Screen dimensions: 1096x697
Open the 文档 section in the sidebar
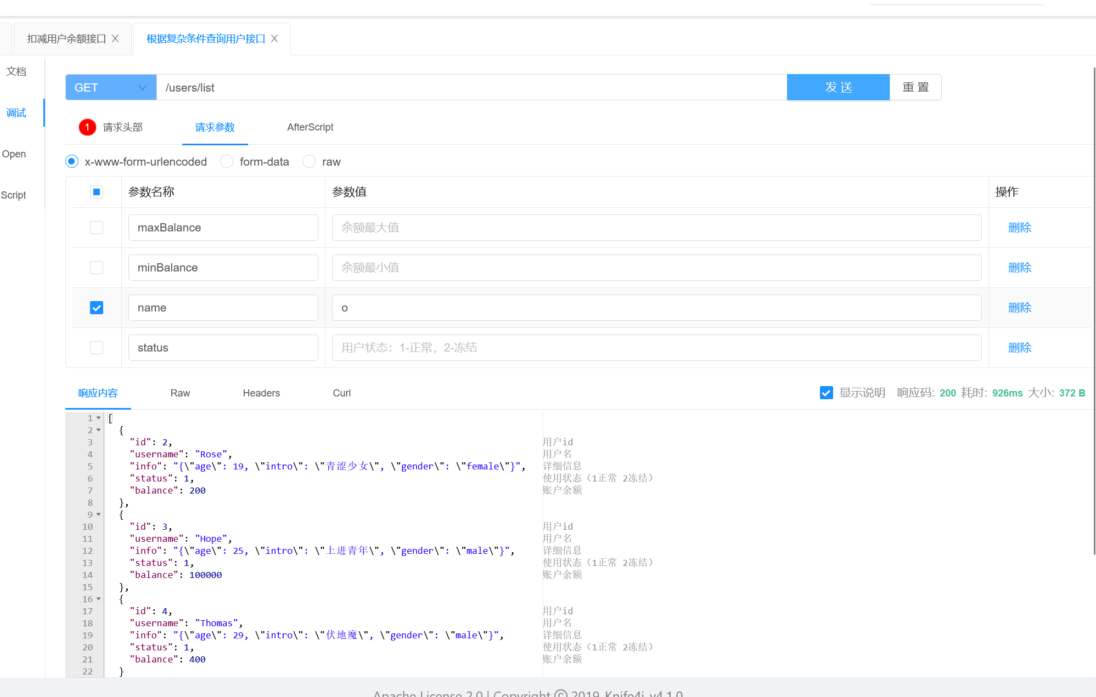[x=16, y=71]
